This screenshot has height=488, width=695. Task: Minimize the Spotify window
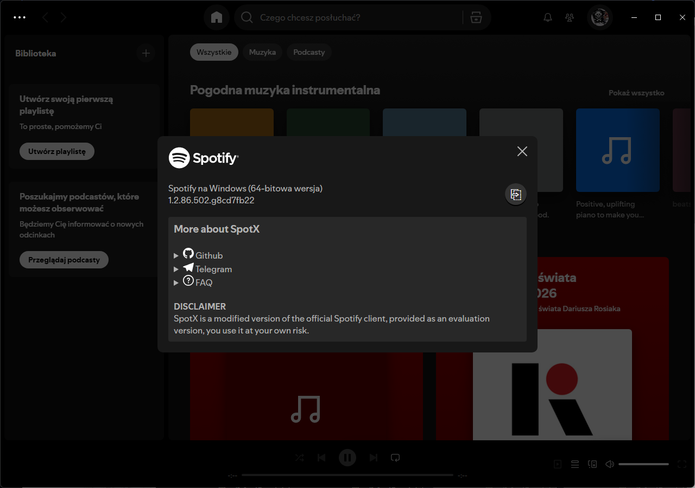pyautogui.click(x=634, y=17)
